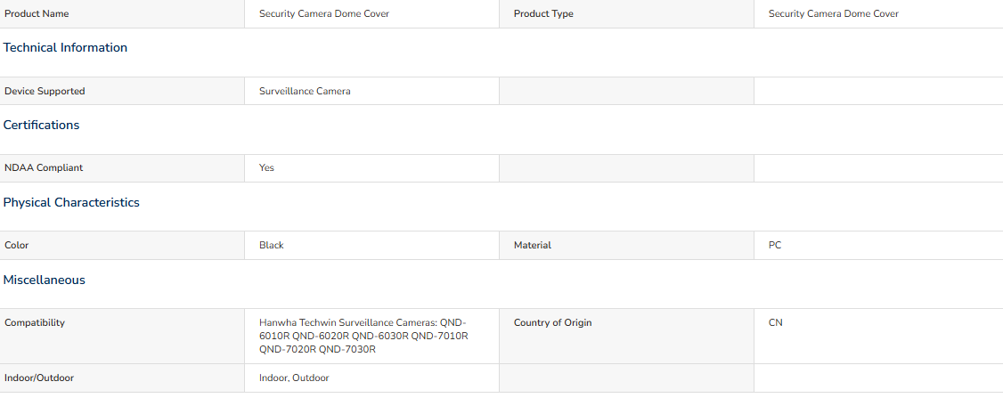Click the Surveillance Camera value
1003x398 pixels.
[305, 91]
